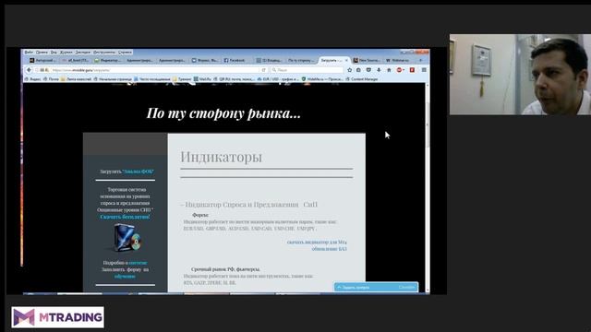Viewport: 591px width, 332px height.
Task: Open the Закладки menu
Action: [x=82, y=53]
